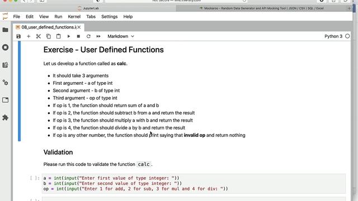Close the 08_user_defined_functions notebook tab
The height and width of the screenshot is (201, 358).
pos(79,27)
